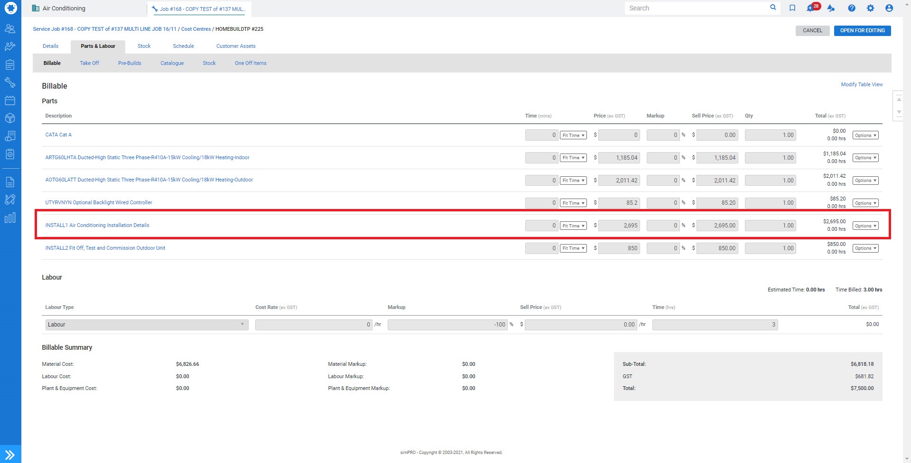Open the Pre-Builds sub-tab

[130, 63]
